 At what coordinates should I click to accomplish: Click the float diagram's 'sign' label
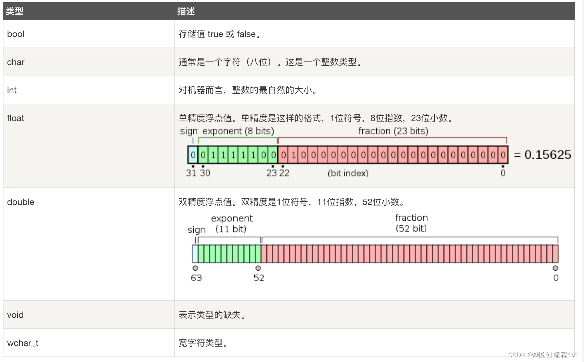point(189,131)
